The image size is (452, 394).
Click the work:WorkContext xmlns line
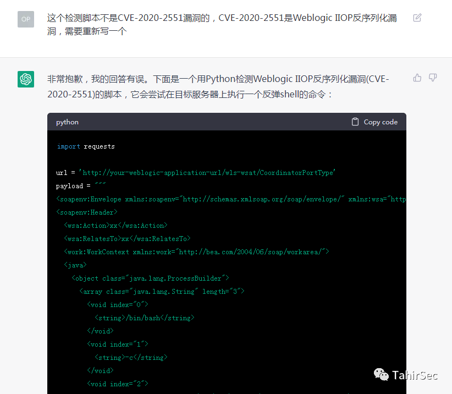coord(196,252)
